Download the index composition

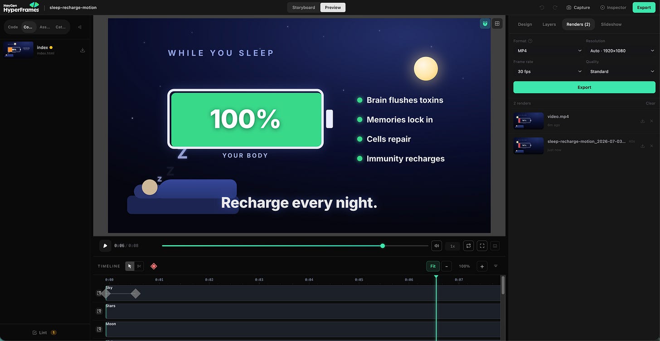(82, 50)
